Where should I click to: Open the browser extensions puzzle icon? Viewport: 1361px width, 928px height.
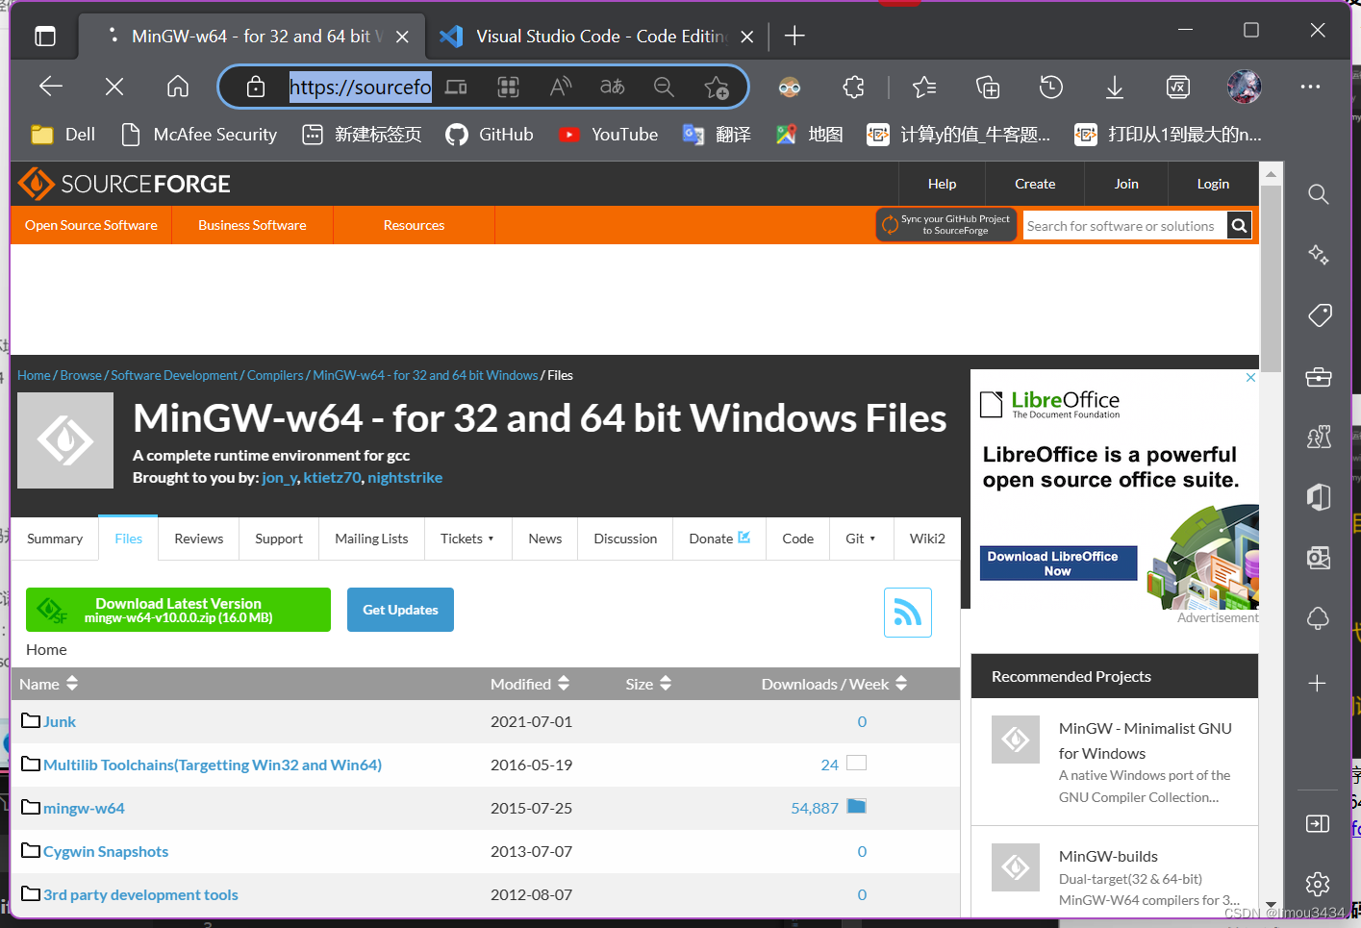[x=853, y=88]
